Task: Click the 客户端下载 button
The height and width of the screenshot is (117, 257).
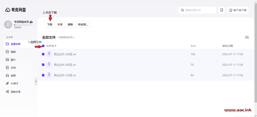Action: (238, 10)
